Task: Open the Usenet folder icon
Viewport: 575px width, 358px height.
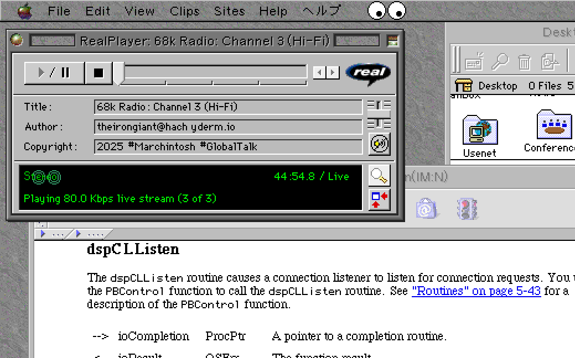Action: pos(479,133)
